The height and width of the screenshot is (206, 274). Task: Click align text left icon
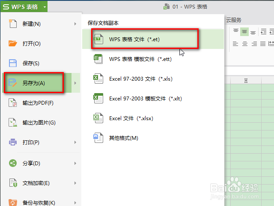coord(235,44)
